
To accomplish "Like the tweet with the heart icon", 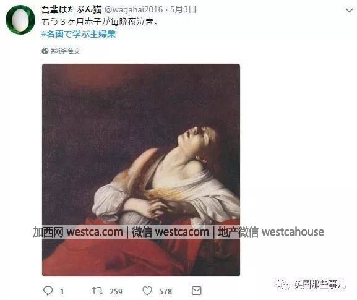I will (x=147, y=291).
